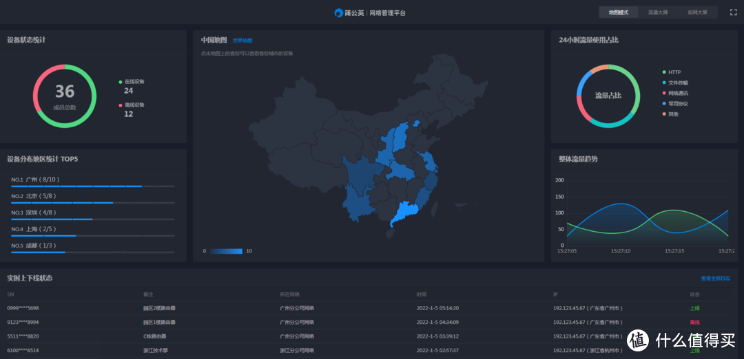Open the 组网大屏 tab
The height and width of the screenshot is (359, 744).
click(x=697, y=12)
